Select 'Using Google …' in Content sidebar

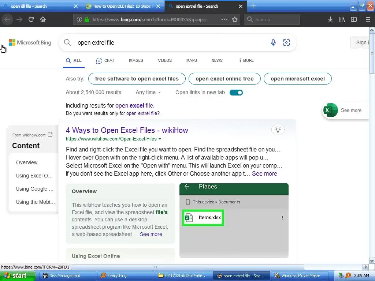pos(35,189)
